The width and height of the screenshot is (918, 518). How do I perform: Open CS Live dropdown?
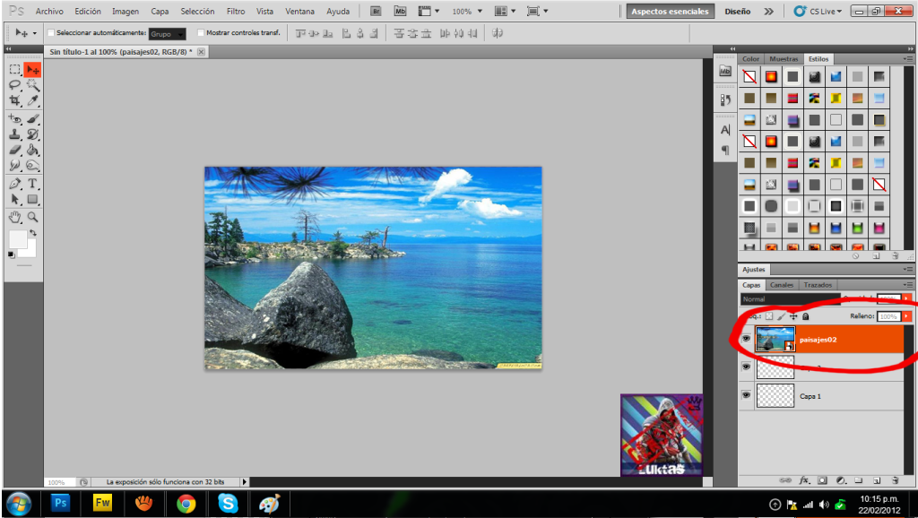click(818, 11)
